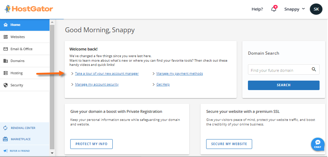Click the Home house icon in sidebar
This screenshot has width=328, height=157.
(x=6, y=25)
